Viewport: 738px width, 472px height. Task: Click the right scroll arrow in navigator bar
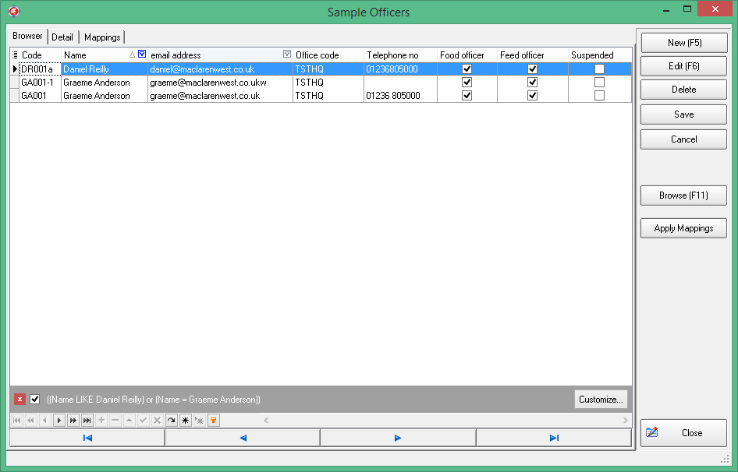[626, 421]
